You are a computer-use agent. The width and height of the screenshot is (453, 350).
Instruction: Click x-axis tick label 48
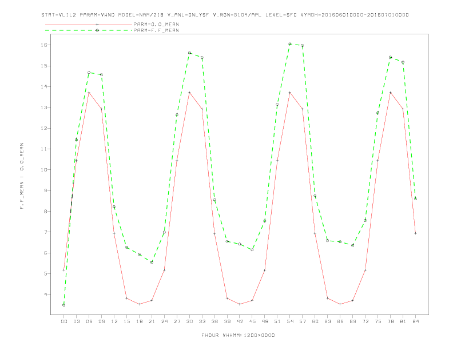(x=265, y=321)
